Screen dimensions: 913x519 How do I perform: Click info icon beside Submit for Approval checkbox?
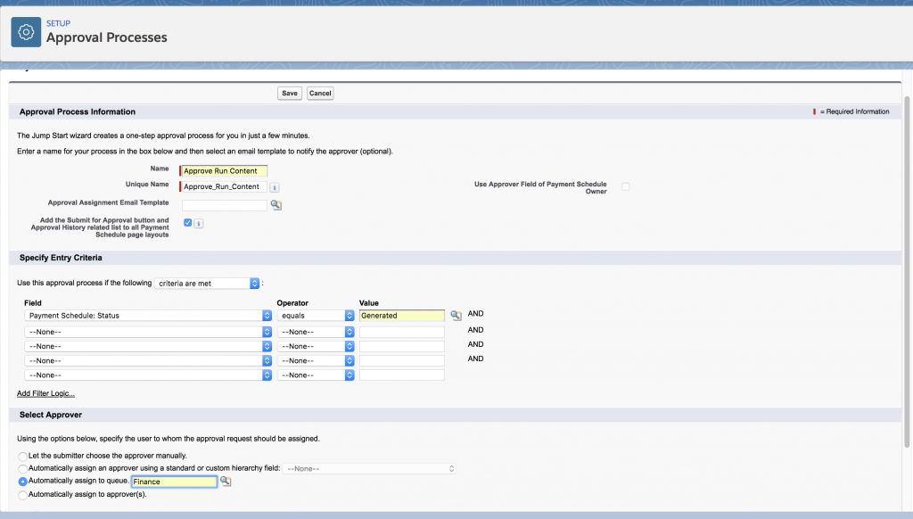click(x=199, y=223)
